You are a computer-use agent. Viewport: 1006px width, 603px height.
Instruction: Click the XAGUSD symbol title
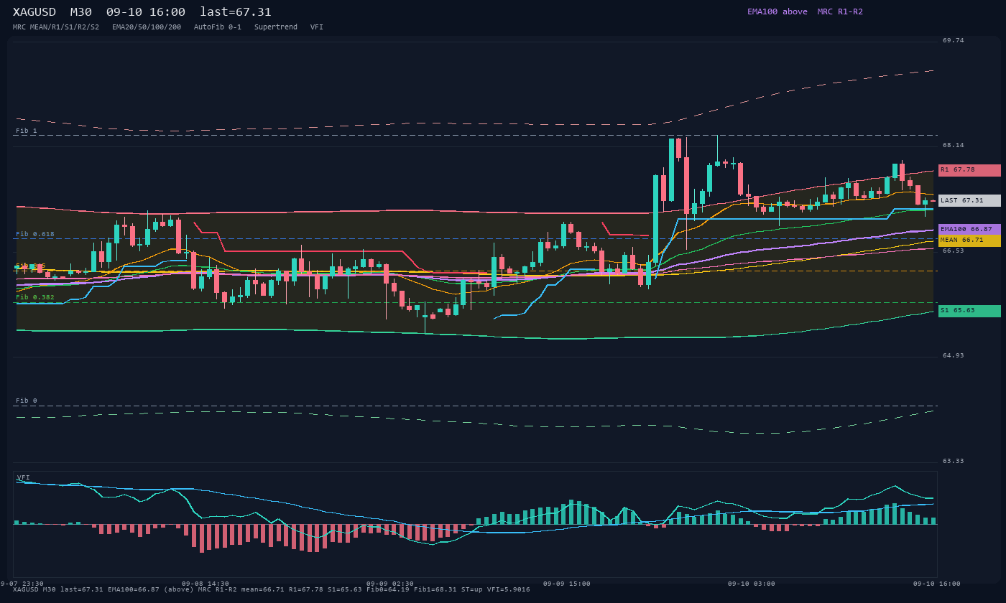click(34, 12)
